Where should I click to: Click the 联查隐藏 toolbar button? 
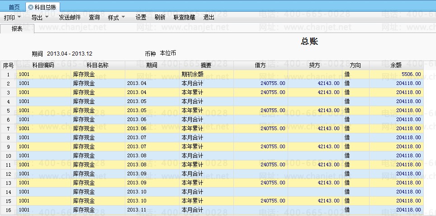(x=185, y=18)
